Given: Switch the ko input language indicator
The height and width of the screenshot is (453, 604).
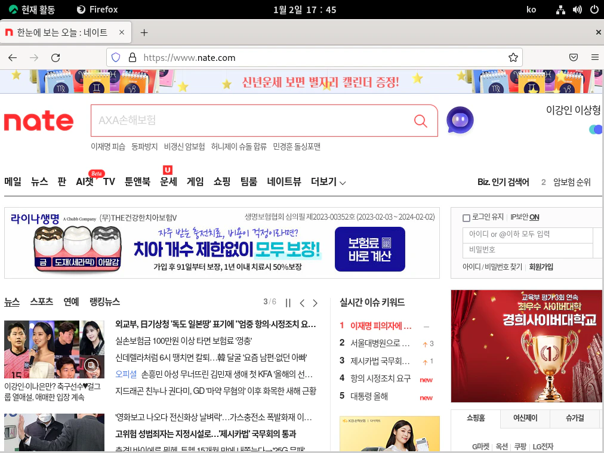Looking at the screenshot, I should 531,10.
